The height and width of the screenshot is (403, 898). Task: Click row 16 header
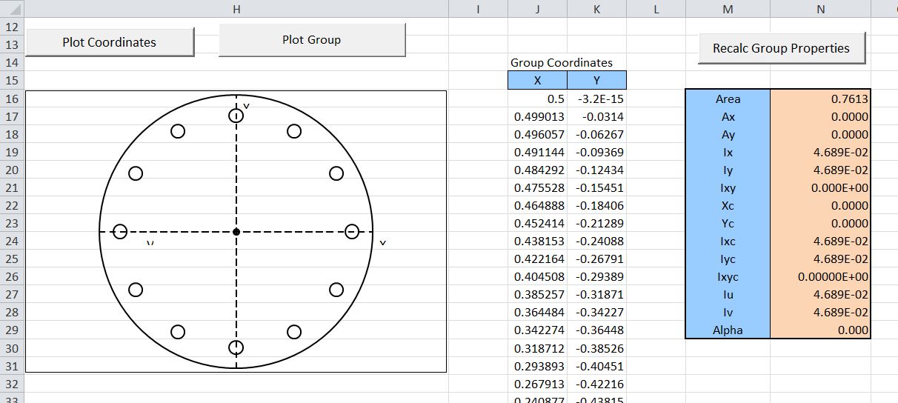(x=12, y=99)
